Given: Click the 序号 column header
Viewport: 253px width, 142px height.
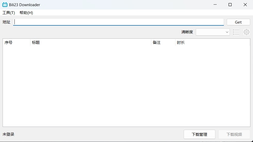Looking at the screenshot, I should [16, 42].
